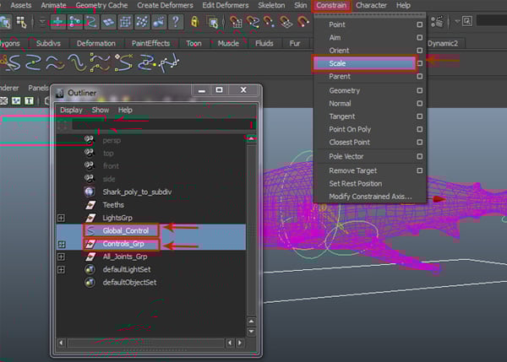Open the Skin menu
This screenshot has height=362, width=507.
point(300,6)
